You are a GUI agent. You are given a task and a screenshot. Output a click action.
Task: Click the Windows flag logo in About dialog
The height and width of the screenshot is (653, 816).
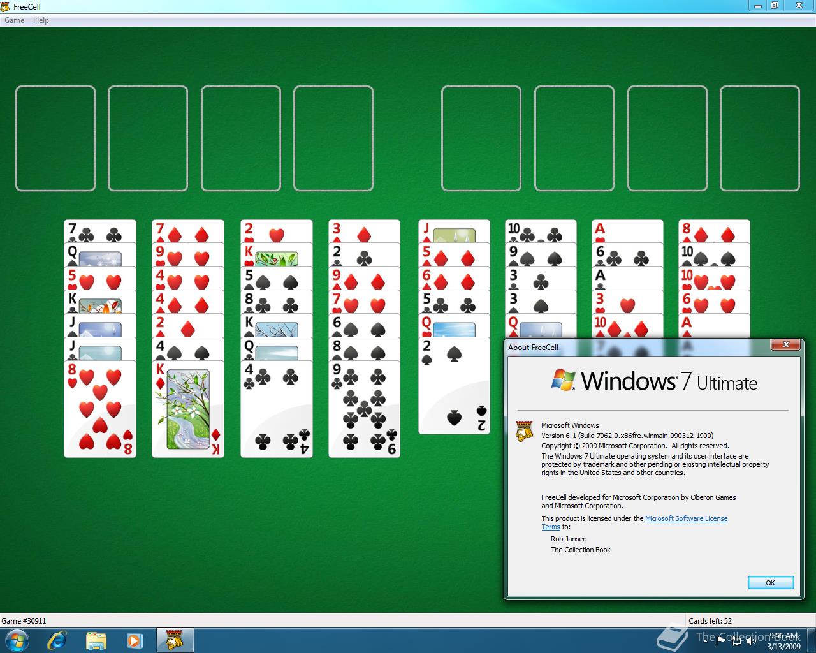564,380
